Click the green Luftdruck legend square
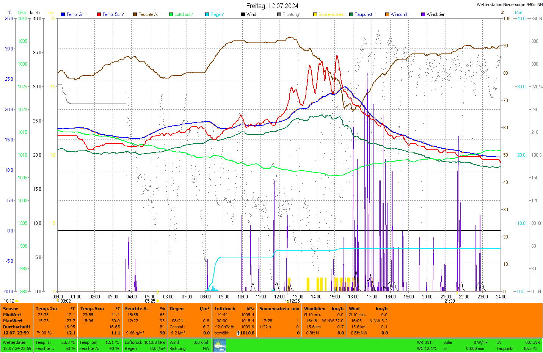This screenshot has height=353, width=543. click(171, 14)
